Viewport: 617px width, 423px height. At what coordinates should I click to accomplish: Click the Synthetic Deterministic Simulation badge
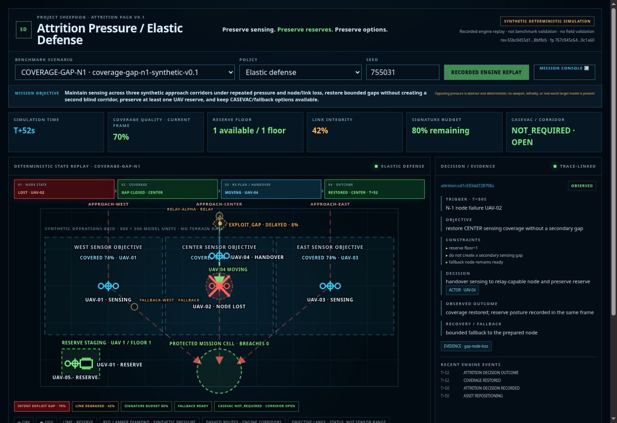click(x=547, y=21)
